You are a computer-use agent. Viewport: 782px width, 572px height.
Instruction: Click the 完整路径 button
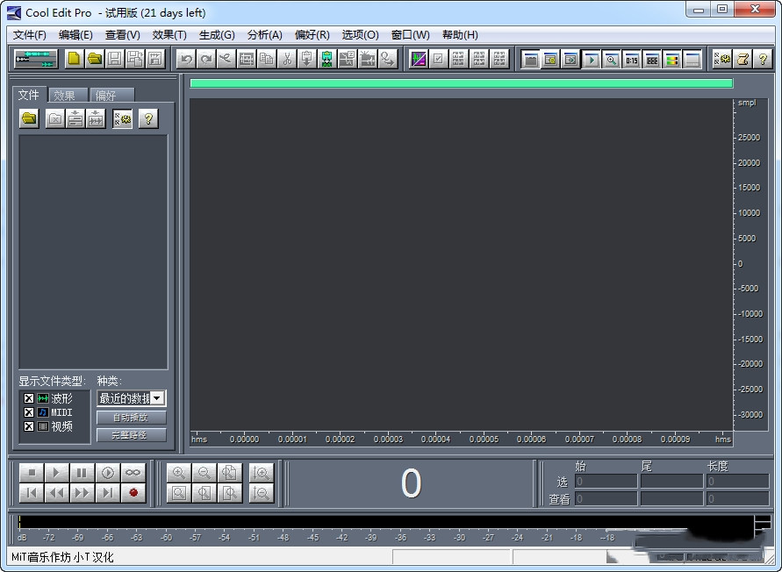pos(131,434)
